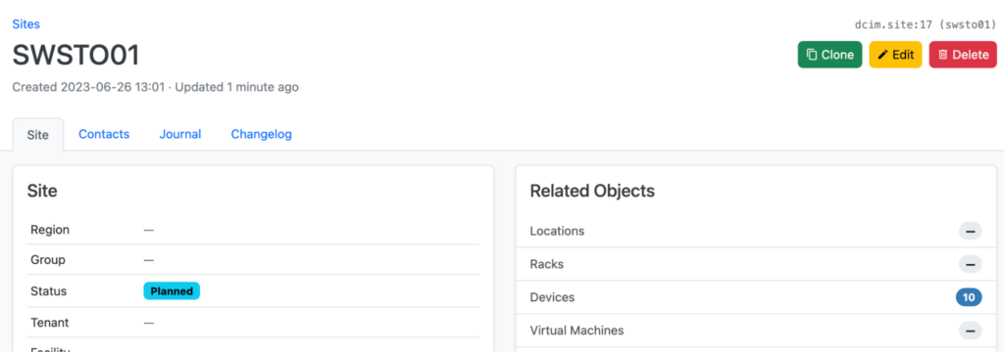Click the copy icon on Clone
Screen dimensions: 1004x352
pos(812,55)
